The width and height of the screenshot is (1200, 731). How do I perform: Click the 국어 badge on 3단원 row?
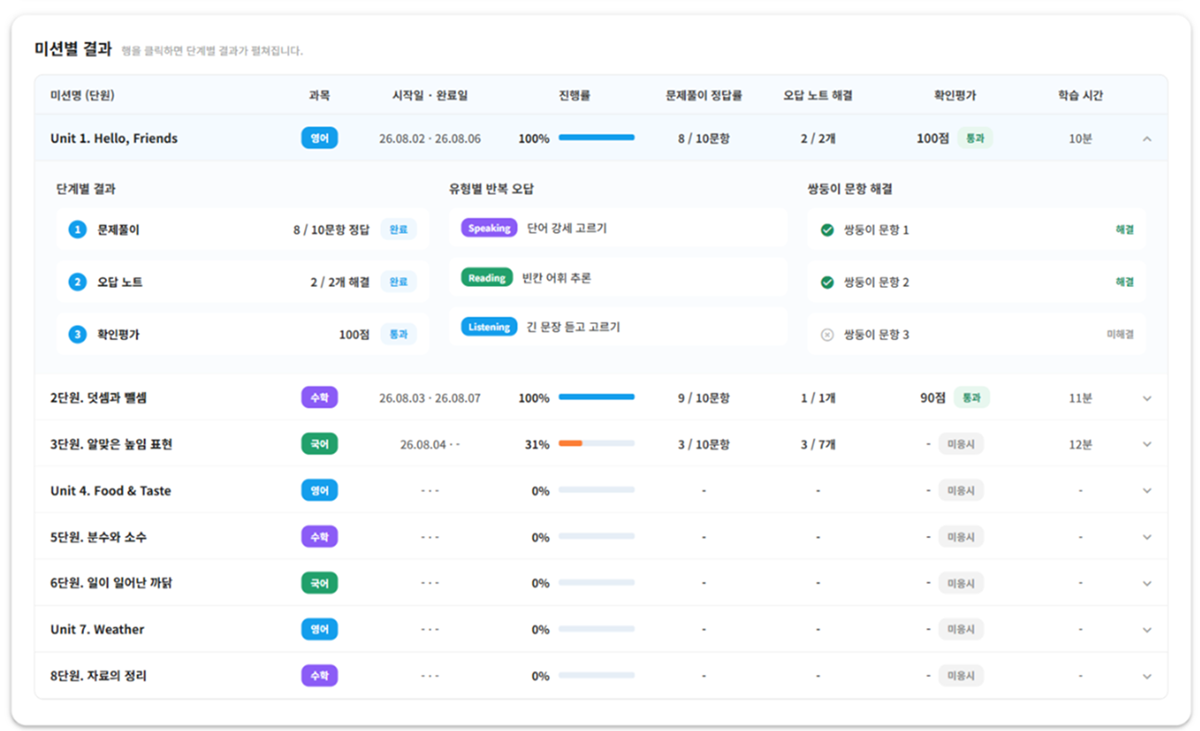click(x=320, y=444)
